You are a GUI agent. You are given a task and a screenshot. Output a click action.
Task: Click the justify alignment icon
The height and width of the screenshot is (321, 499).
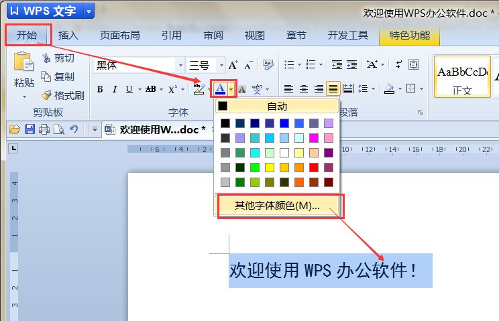[x=333, y=88]
